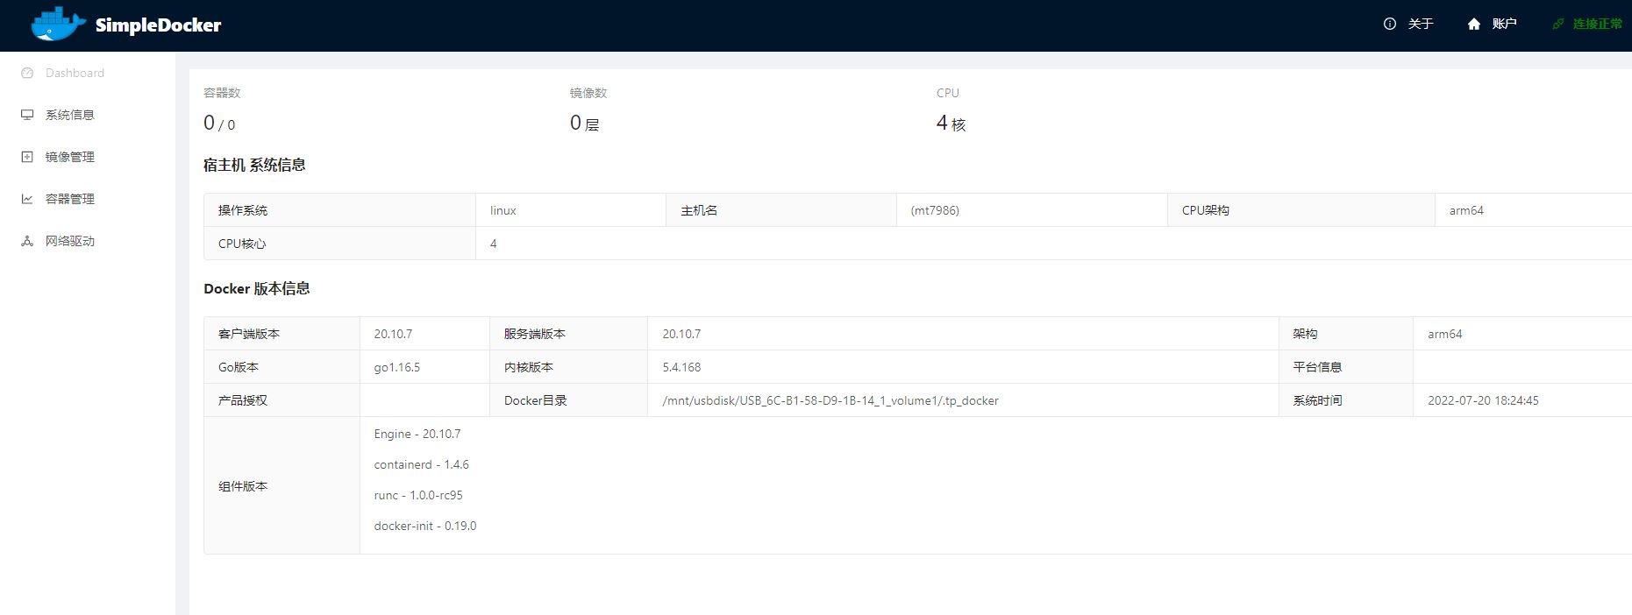Click the CPU核心 label cell

340,244
